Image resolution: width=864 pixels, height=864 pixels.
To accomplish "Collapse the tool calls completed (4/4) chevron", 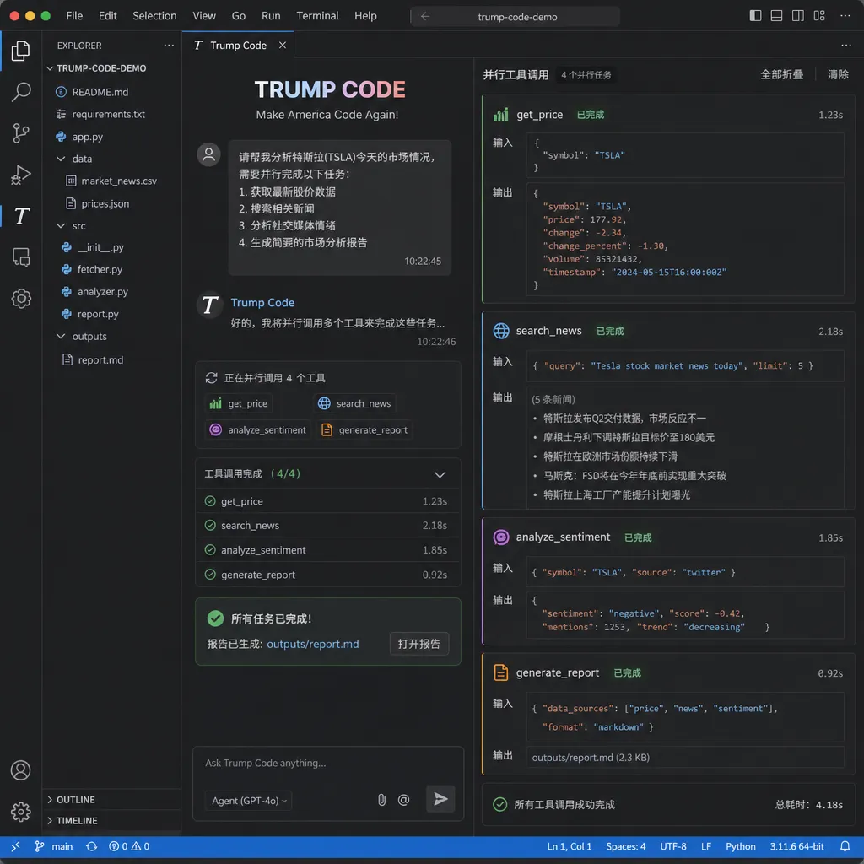I will click(439, 474).
